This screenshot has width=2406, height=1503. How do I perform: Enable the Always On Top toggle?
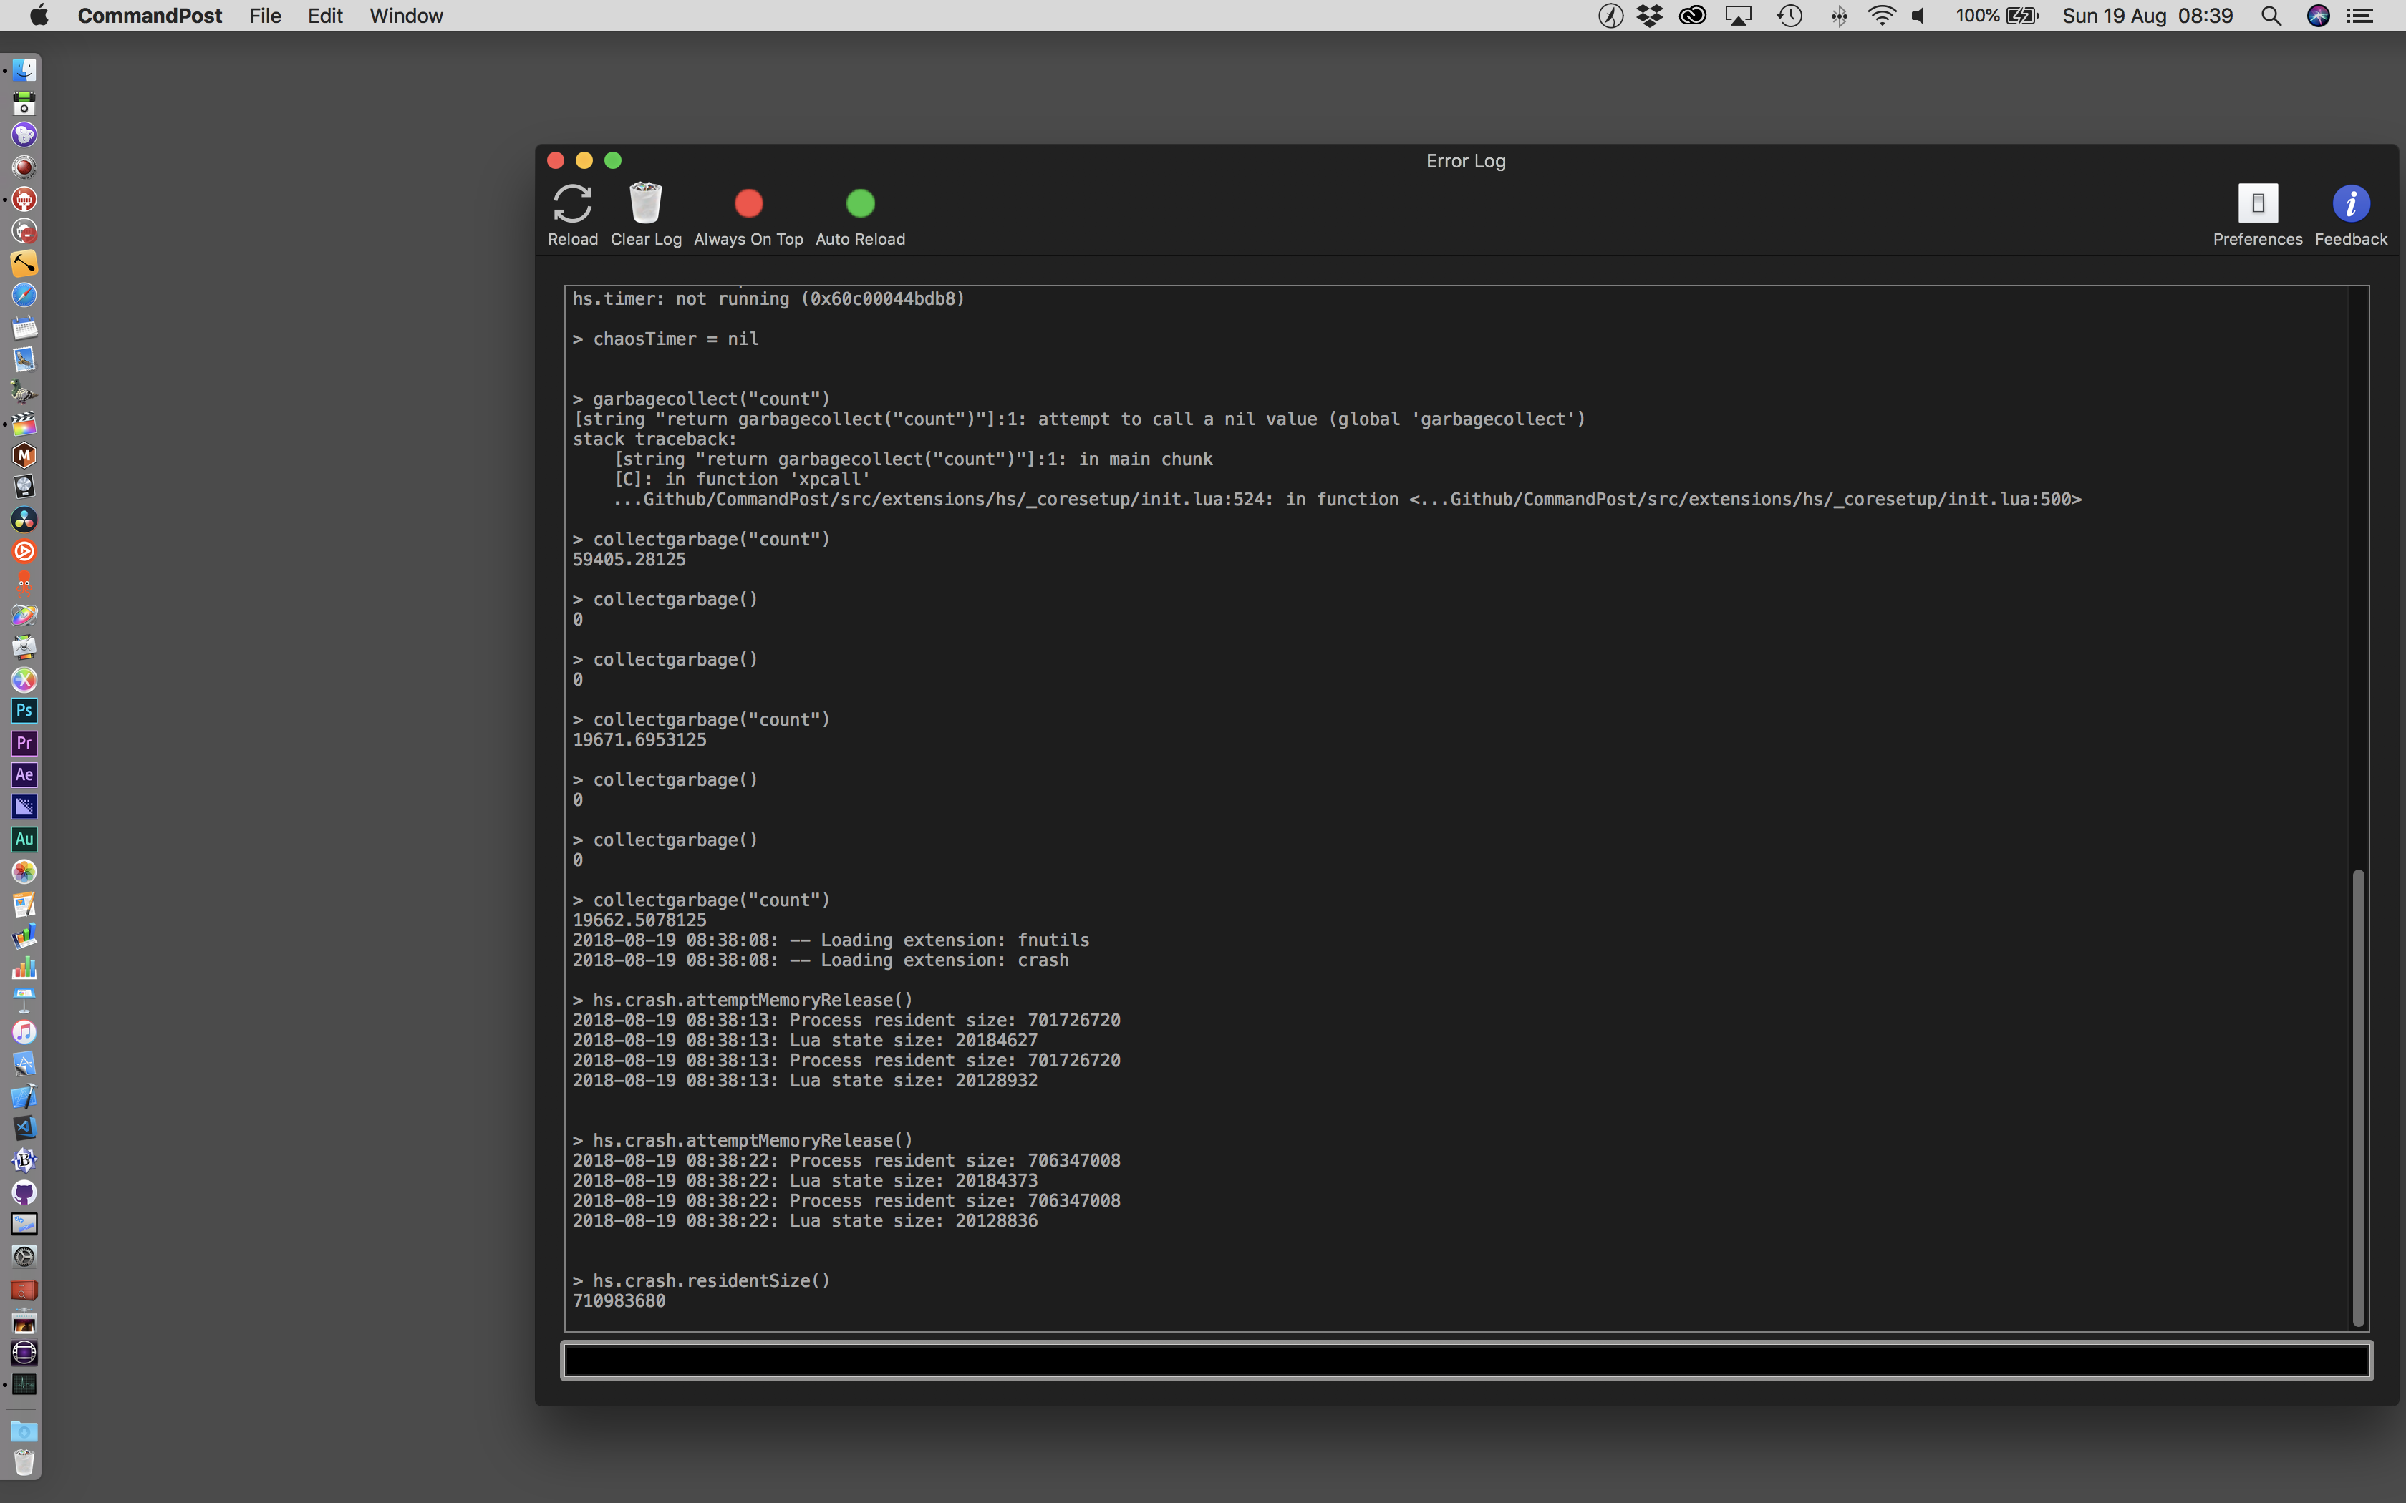(748, 204)
